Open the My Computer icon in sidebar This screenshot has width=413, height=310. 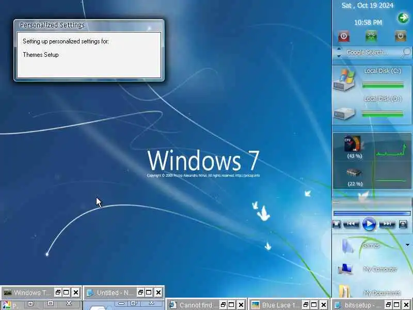point(345,269)
